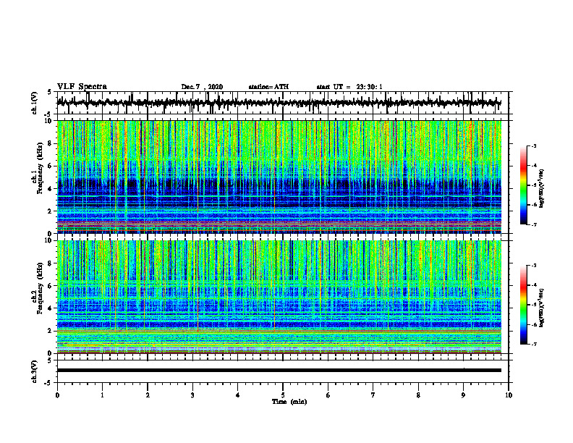
Task: Click the ch.2 spectrogram color scale bar
Action: [523, 305]
